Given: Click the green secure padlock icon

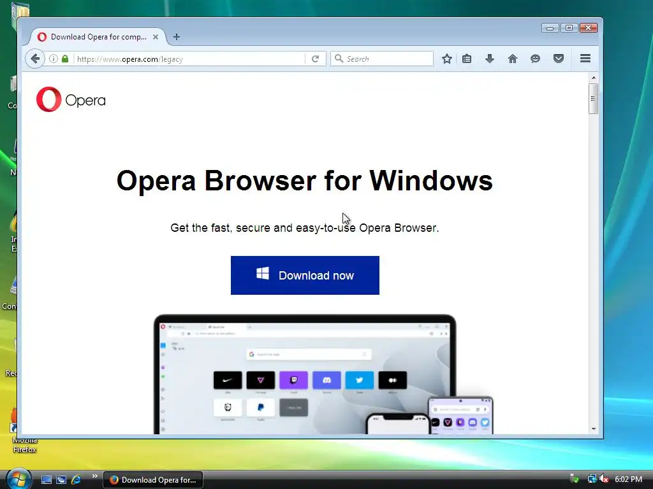Looking at the screenshot, I should click(x=65, y=59).
